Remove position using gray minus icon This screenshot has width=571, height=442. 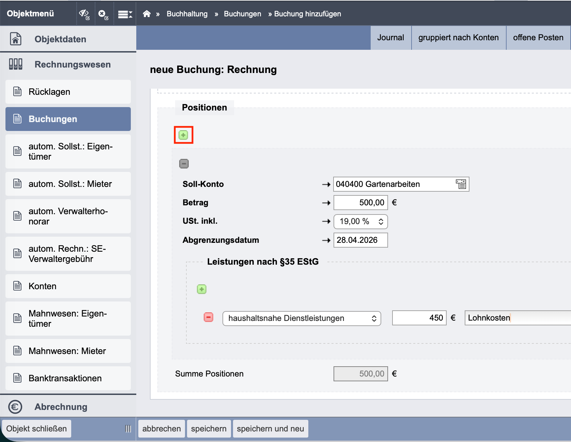click(x=184, y=164)
